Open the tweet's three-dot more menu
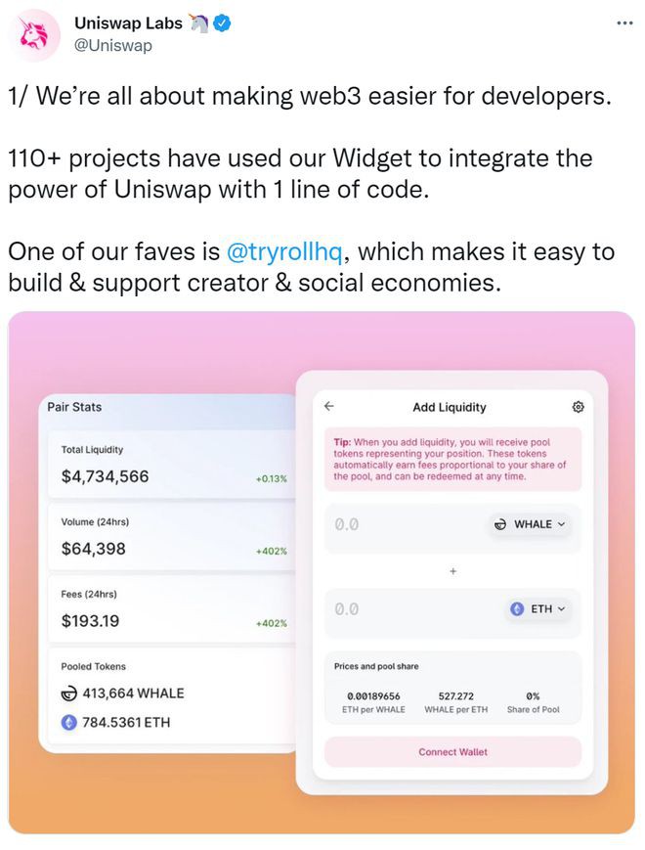Screen dimensions: 645x850 pyautogui.click(x=624, y=22)
